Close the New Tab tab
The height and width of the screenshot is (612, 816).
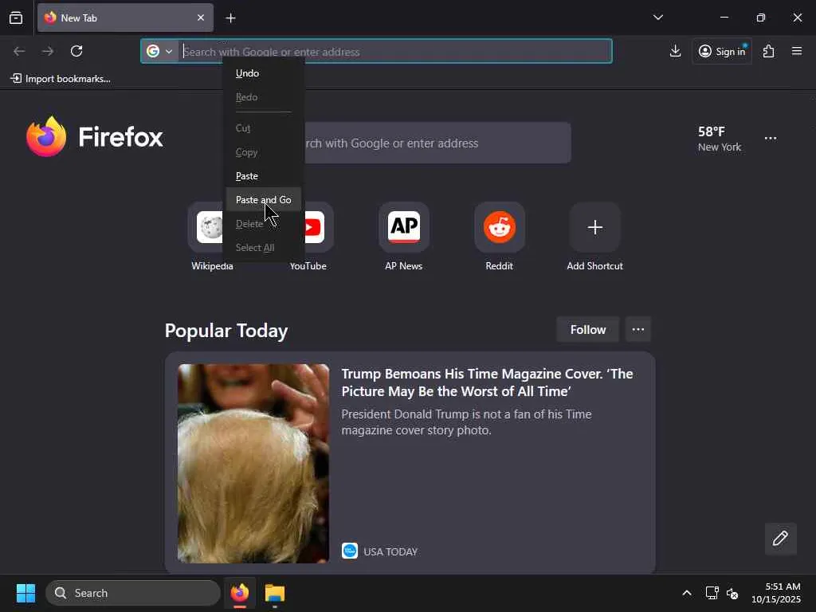point(201,18)
